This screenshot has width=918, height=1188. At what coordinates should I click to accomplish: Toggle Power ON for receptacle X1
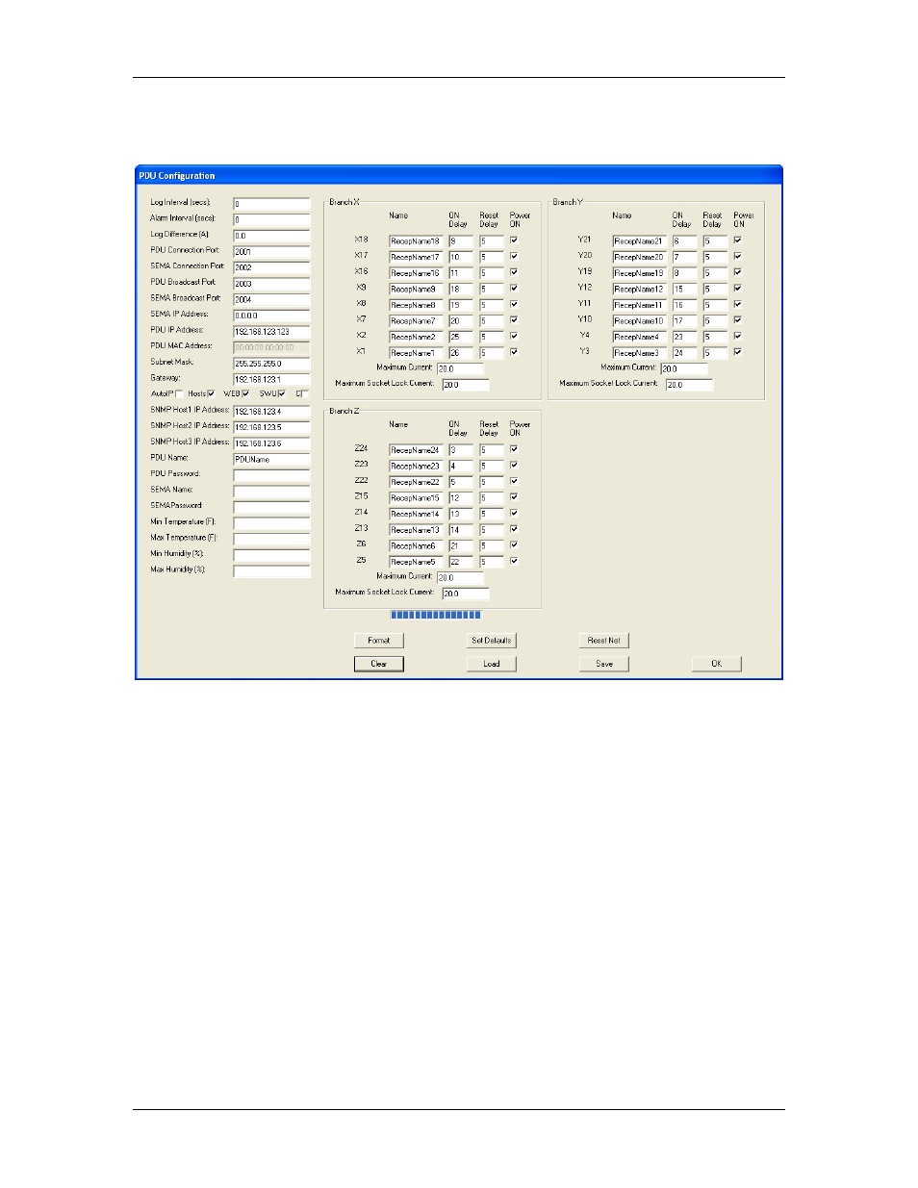[x=514, y=352]
